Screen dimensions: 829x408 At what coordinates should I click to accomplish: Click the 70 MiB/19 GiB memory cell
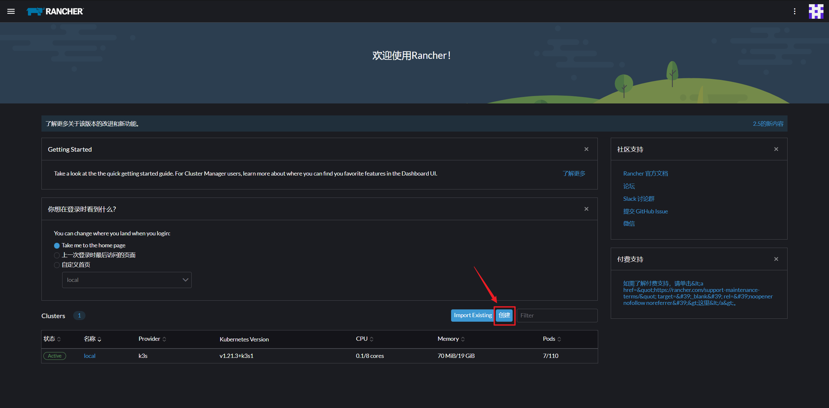pos(456,356)
